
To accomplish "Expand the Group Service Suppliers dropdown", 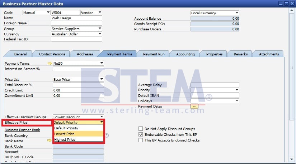I will point(100,28).
